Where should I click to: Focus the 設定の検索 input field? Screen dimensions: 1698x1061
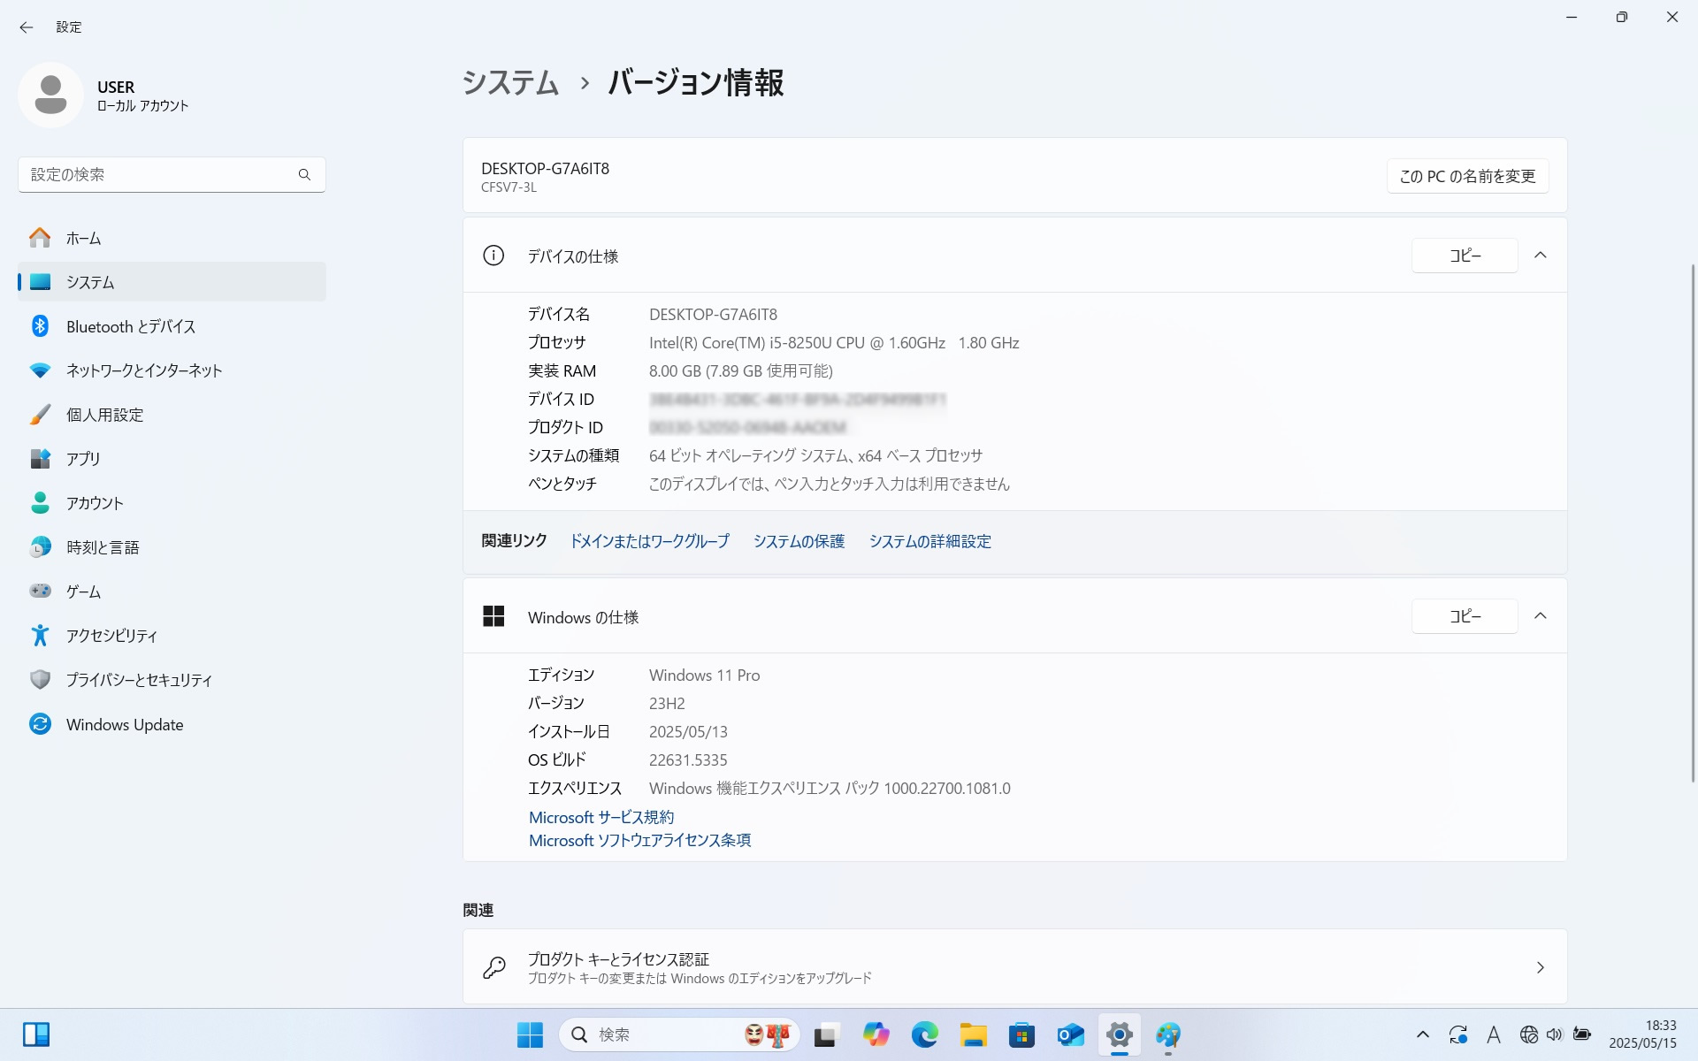pyautogui.click(x=172, y=174)
